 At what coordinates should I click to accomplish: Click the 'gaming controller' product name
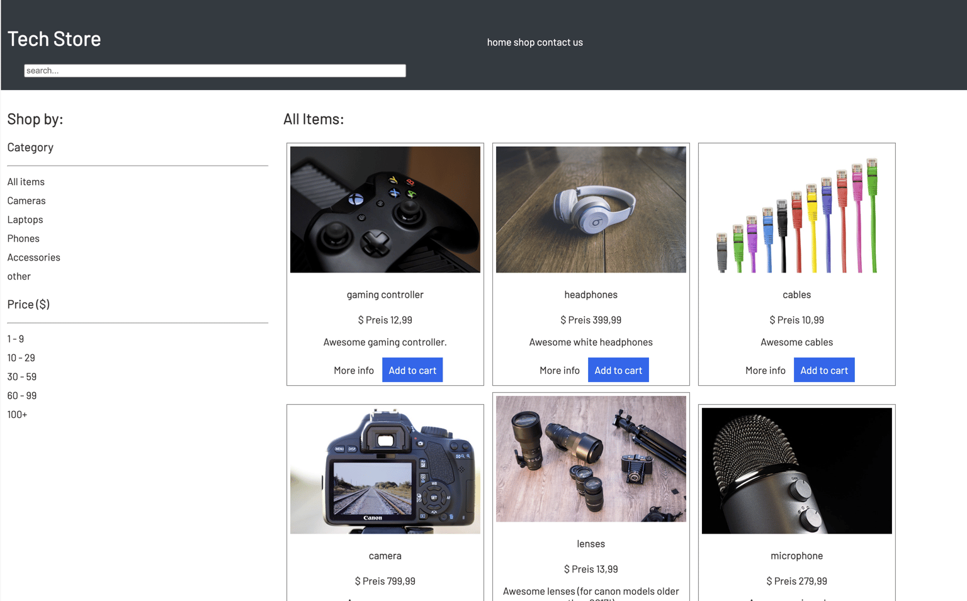click(x=385, y=295)
